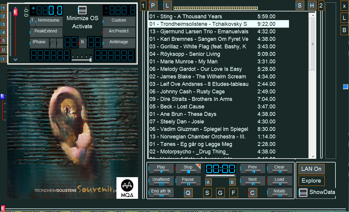This screenshot has height=212, width=349.
Task: Click the small blue square on right edge
Action: point(345,86)
